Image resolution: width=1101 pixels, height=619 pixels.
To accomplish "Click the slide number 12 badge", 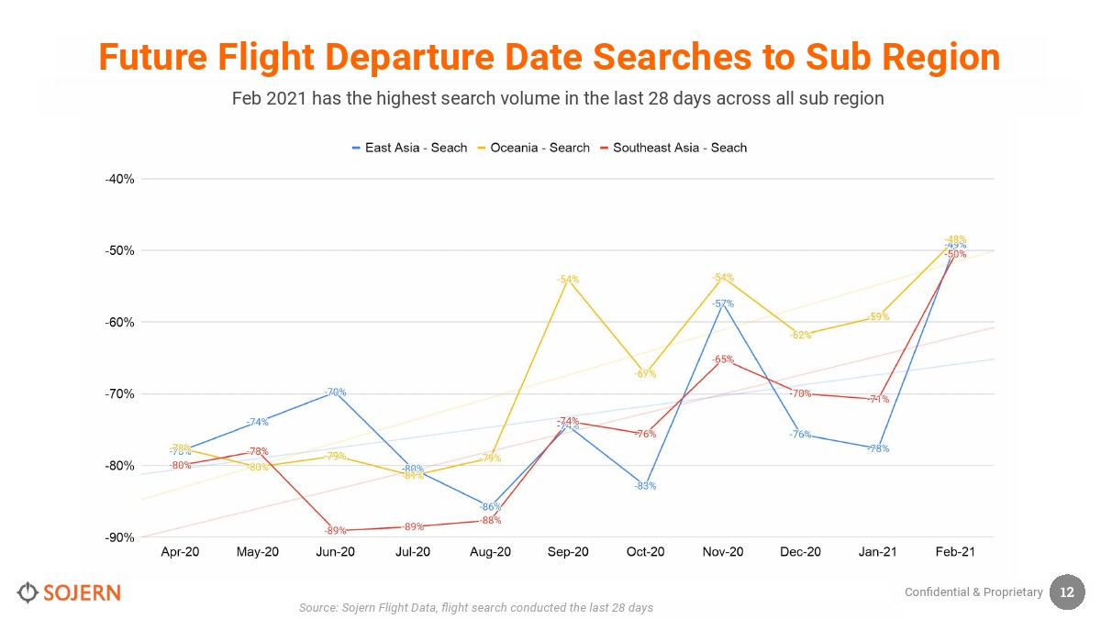I will click(1067, 592).
